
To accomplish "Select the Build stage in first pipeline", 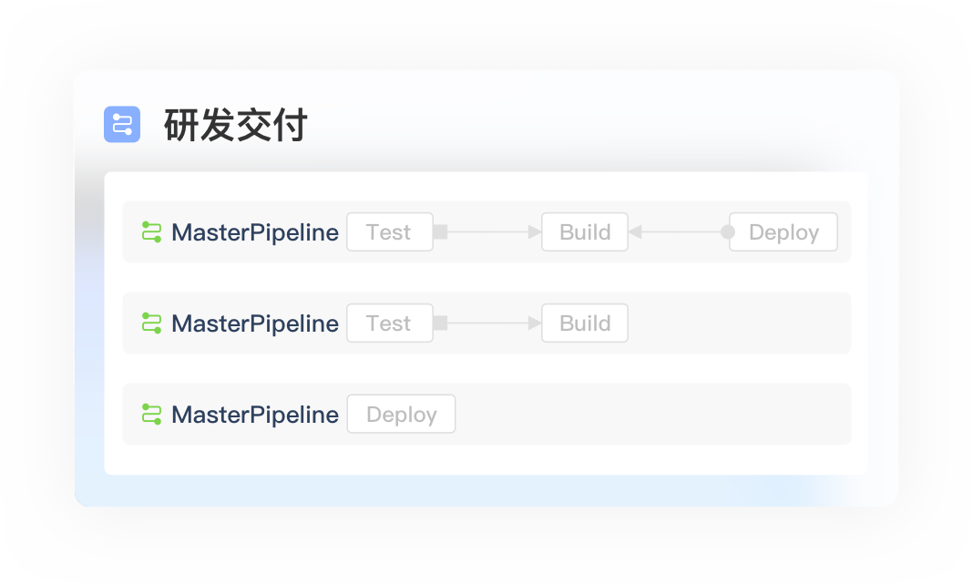I will pos(585,232).
